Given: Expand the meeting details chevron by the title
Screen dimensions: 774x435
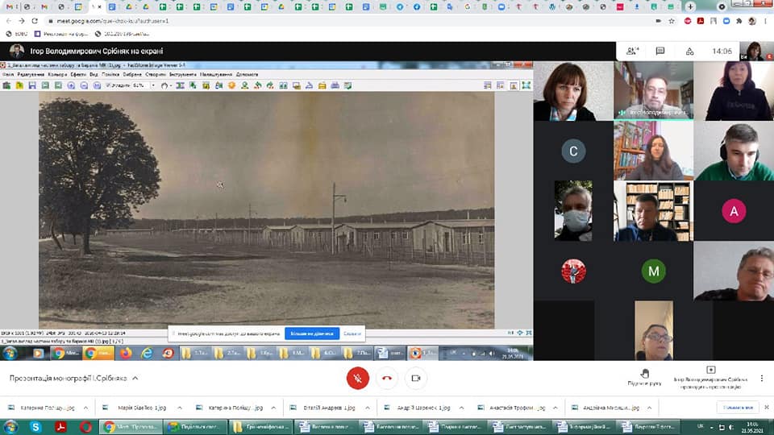Looking at the screenshot, I should tap(135, 378).
